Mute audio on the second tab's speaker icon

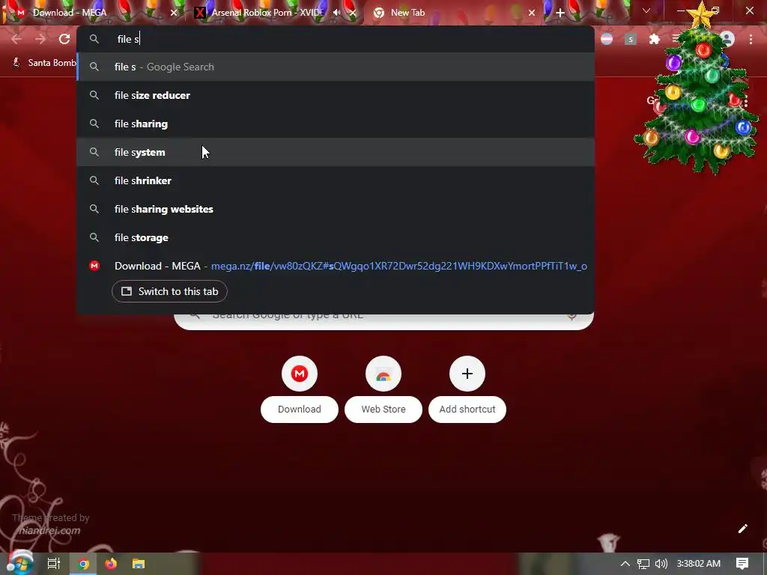click(x=336, y=13)
